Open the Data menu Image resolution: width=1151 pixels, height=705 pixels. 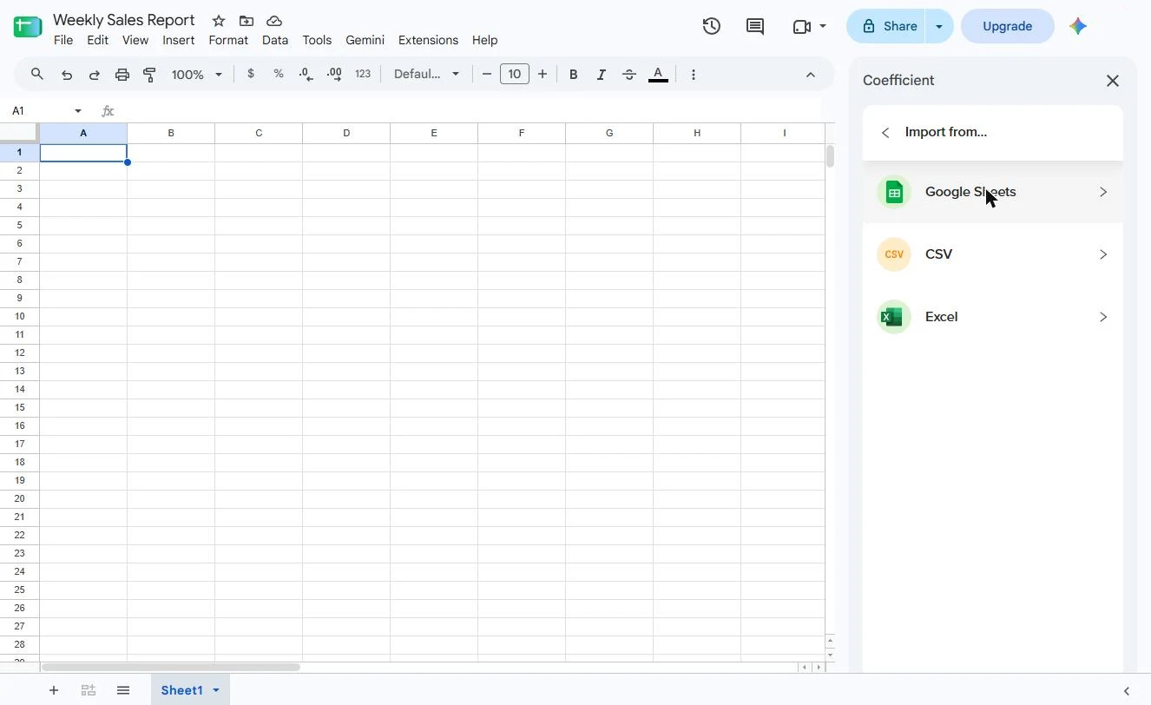click(x=275, y=40)
